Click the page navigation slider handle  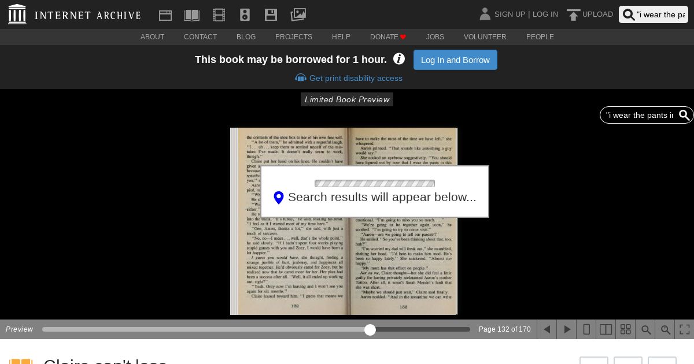[x=370, y=329]
